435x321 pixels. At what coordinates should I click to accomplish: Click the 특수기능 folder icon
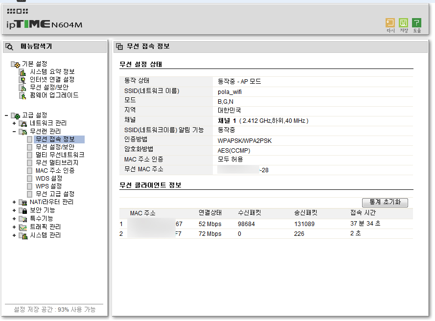point(23,219)
